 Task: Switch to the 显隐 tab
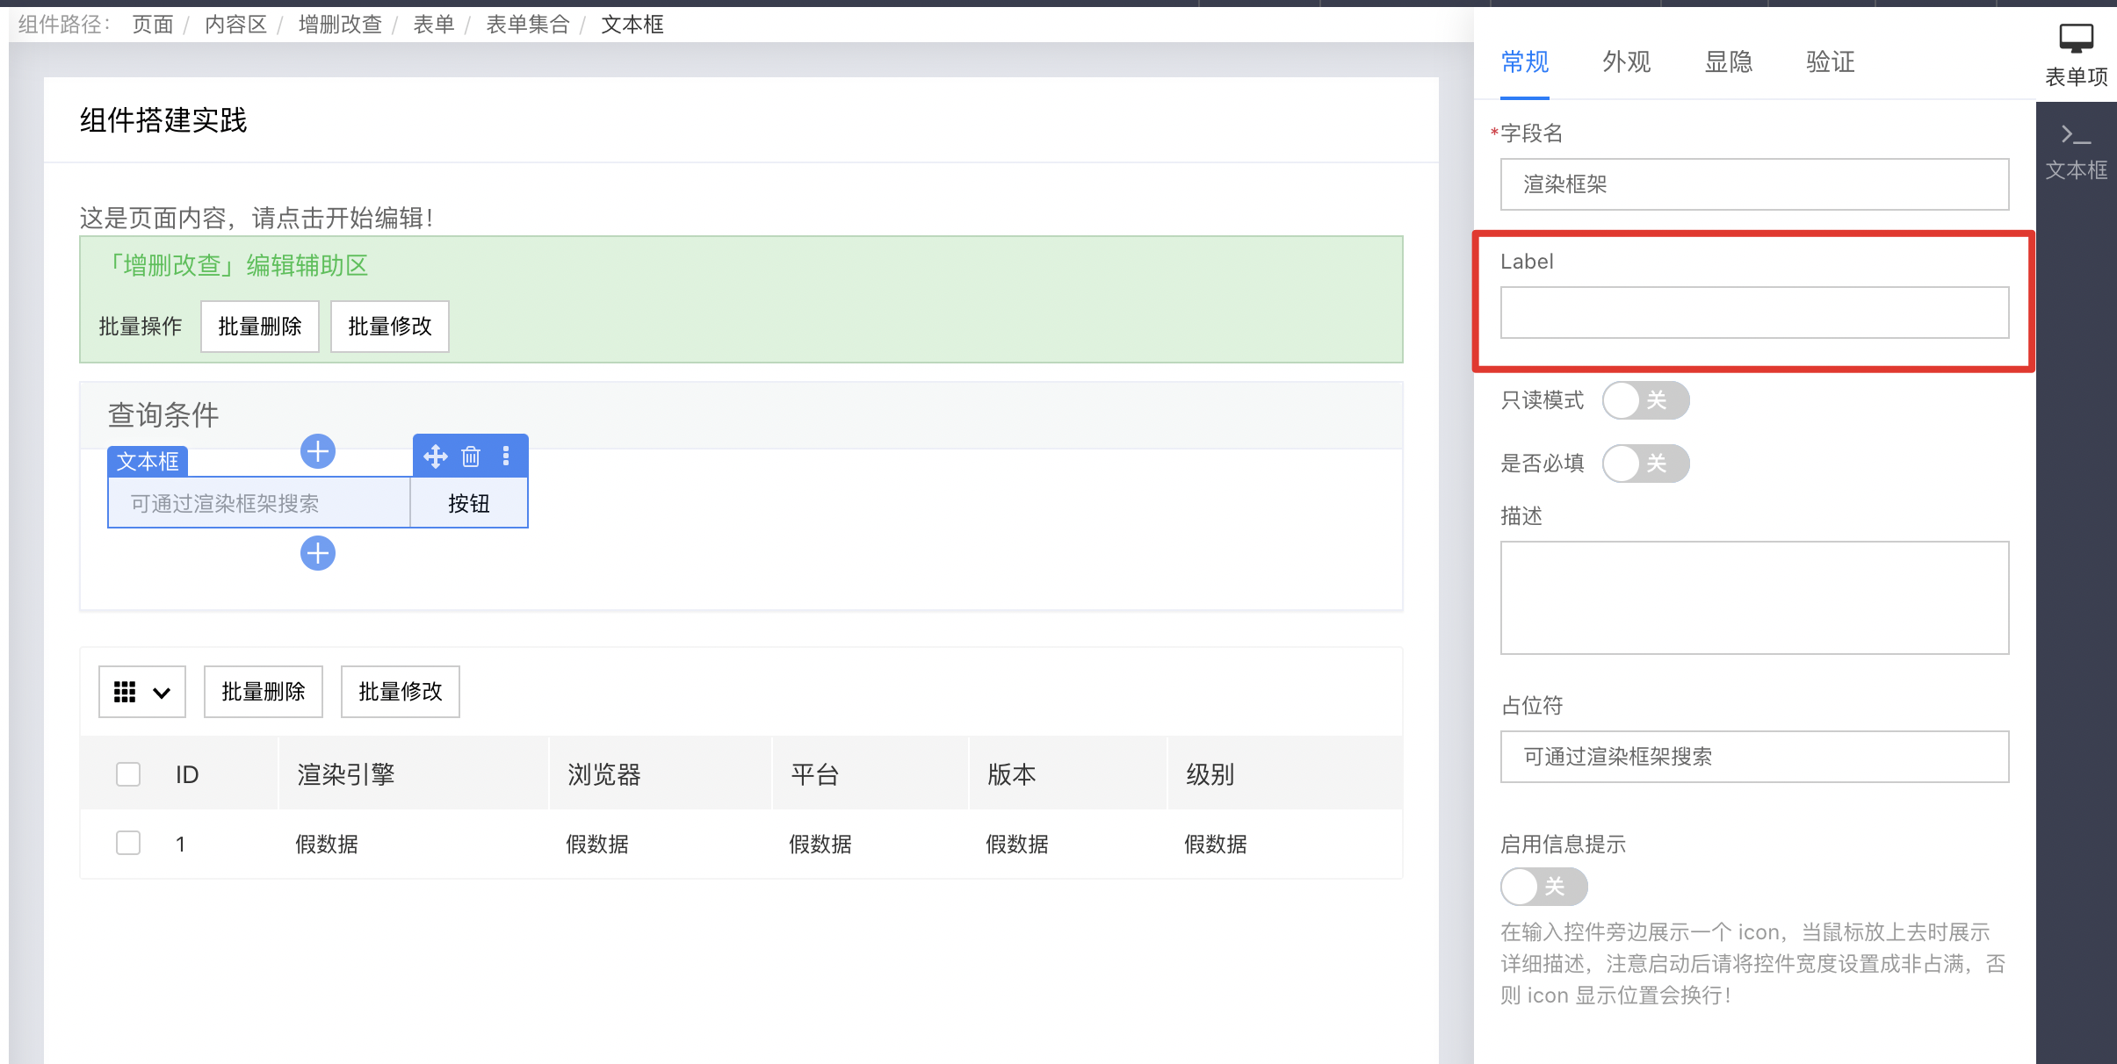tap(1729, 61)
